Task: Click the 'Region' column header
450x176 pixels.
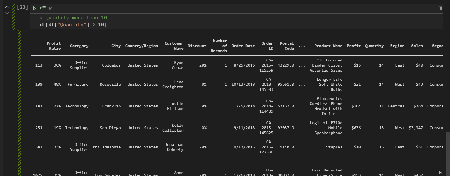Action: (x=397, y=46)
